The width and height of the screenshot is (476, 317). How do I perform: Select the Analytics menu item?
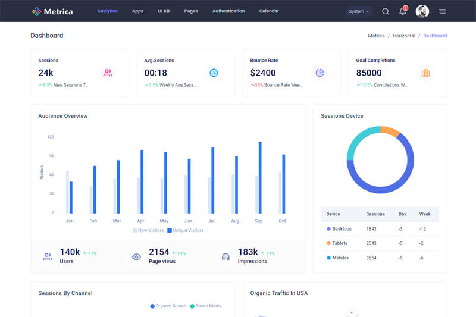(x=108, y=11)
